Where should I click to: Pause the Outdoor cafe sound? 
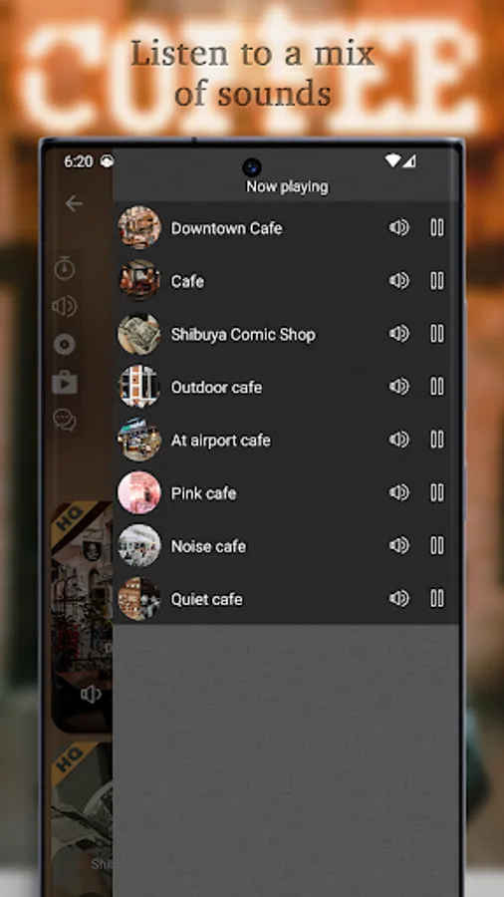[437, 387]
